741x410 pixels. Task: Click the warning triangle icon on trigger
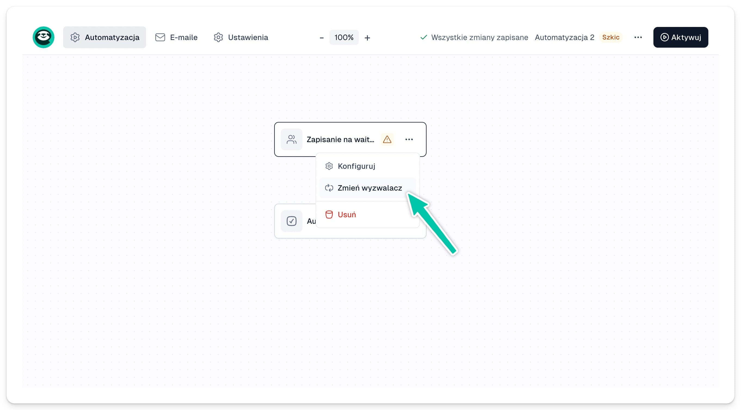click(x=387, y=139)
